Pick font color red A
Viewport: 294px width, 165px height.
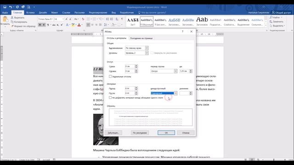pyautogui.click(x=79, y=25)
